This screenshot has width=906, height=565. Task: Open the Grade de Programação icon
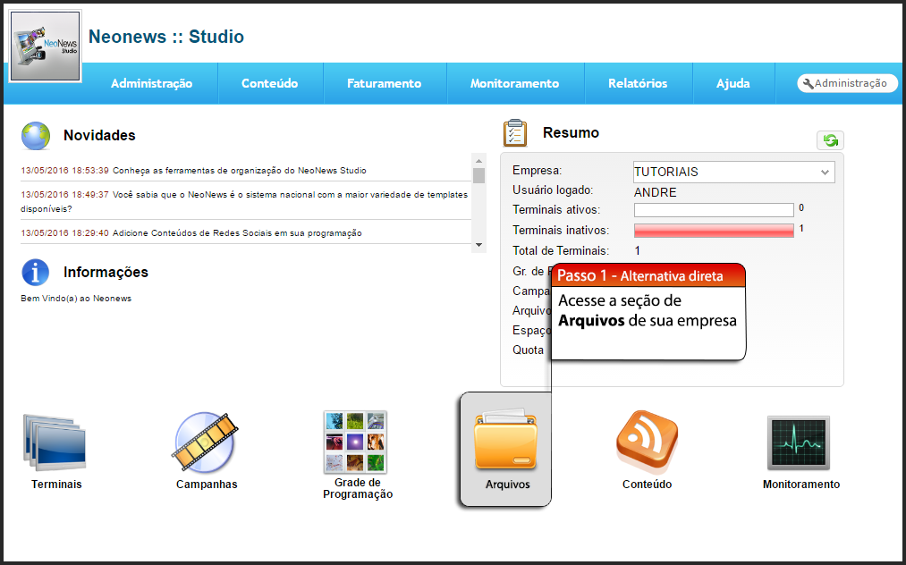pyautogui.click(x=356, y=443)
